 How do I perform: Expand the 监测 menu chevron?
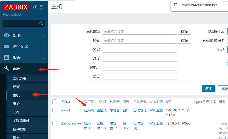[43, 36]
